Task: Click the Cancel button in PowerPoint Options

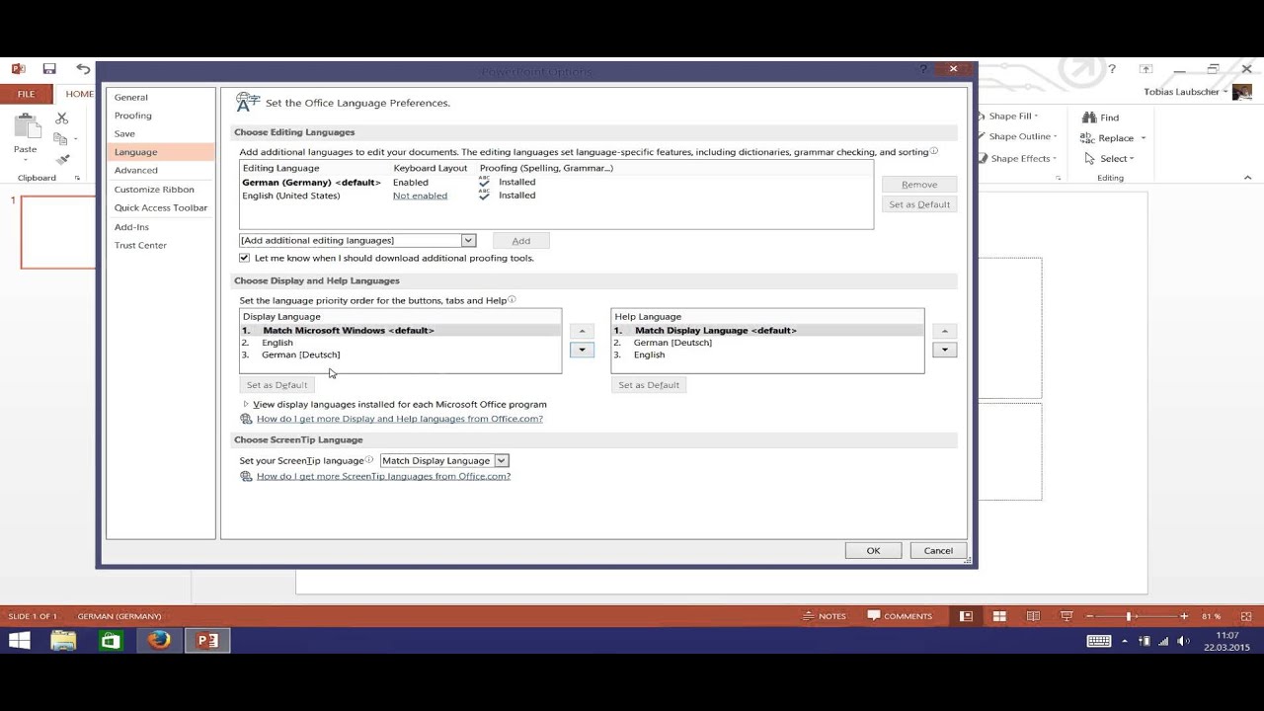Action: point(938,550)
